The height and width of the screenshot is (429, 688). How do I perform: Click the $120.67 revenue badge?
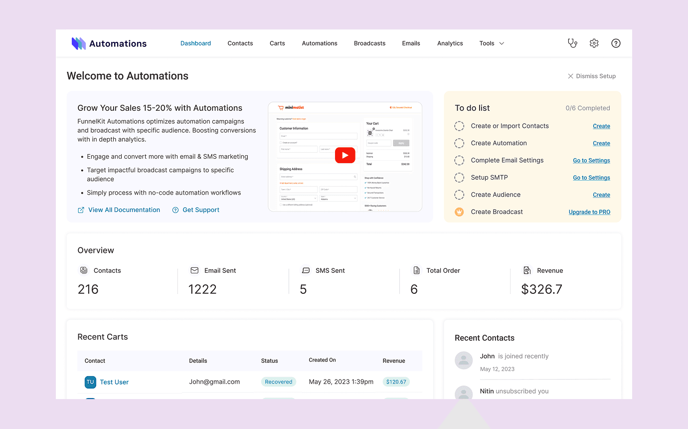[396, 382]
